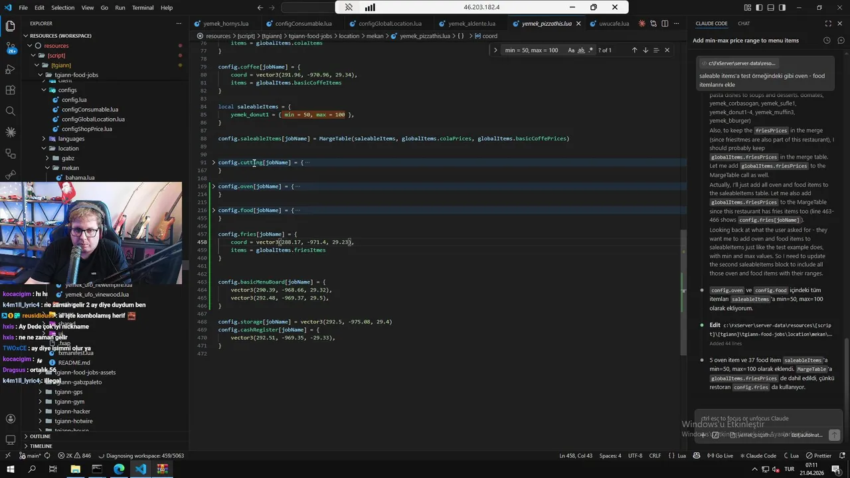850x478 pixels.
Task: Open Customize Layout button
Action: point(748,7)
